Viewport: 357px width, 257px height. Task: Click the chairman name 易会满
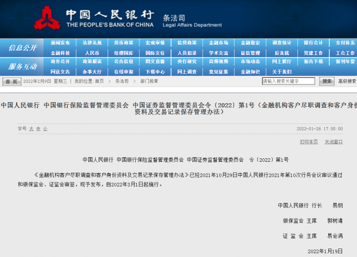(335, 236)
